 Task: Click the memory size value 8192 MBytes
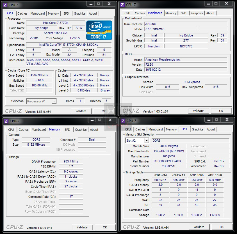(x=36, y=144)
